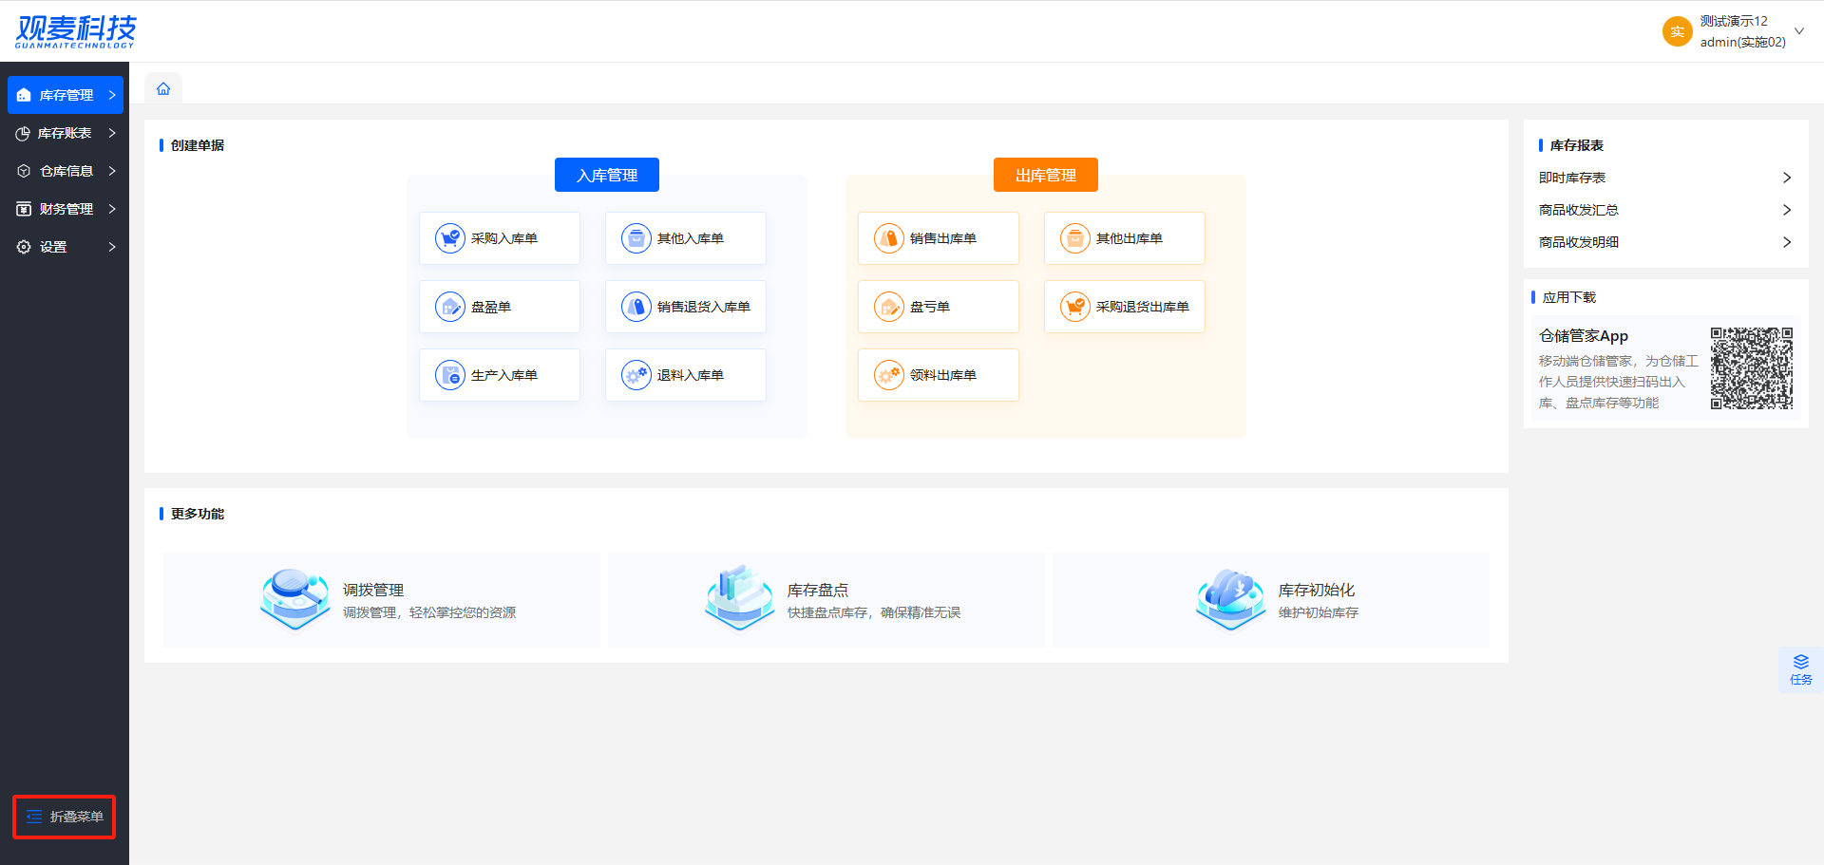This screenshot has height=865, width=1824.
Task: Open the 库存初始化 card title
Action: point(1317,590)
